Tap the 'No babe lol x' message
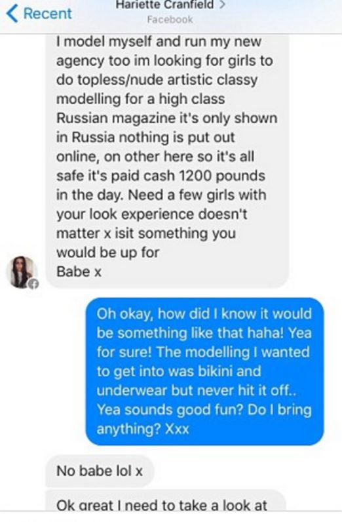The width and height of the screenshot is (342, 522). [x=100, y=471]
